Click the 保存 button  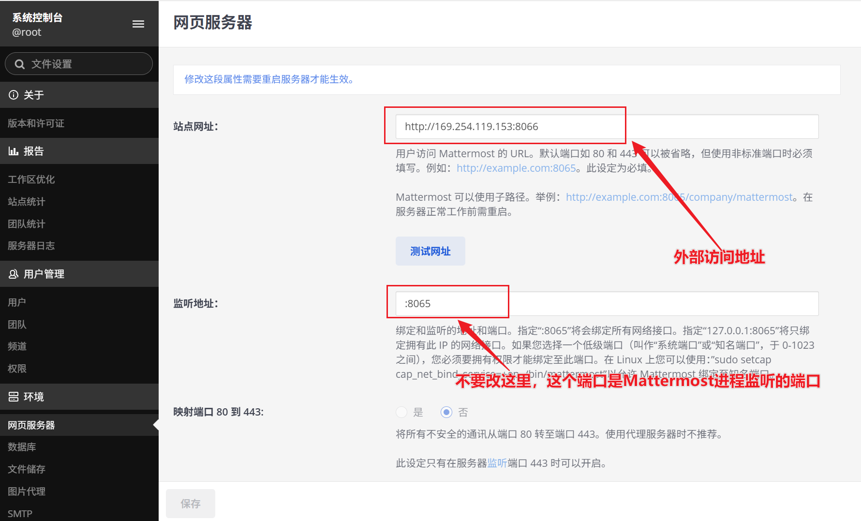[191, 504]
